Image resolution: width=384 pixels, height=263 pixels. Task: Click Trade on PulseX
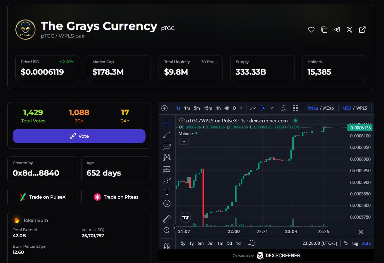click(42, 197)
